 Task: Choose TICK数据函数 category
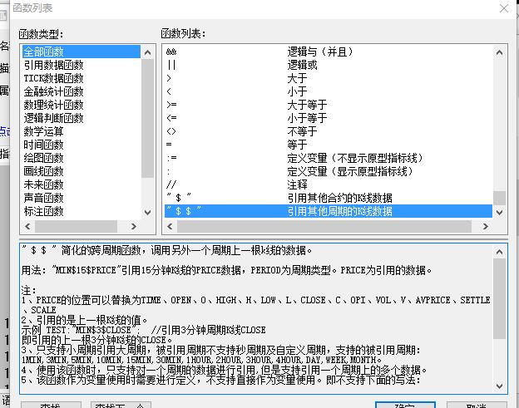[x=53, y=78]
